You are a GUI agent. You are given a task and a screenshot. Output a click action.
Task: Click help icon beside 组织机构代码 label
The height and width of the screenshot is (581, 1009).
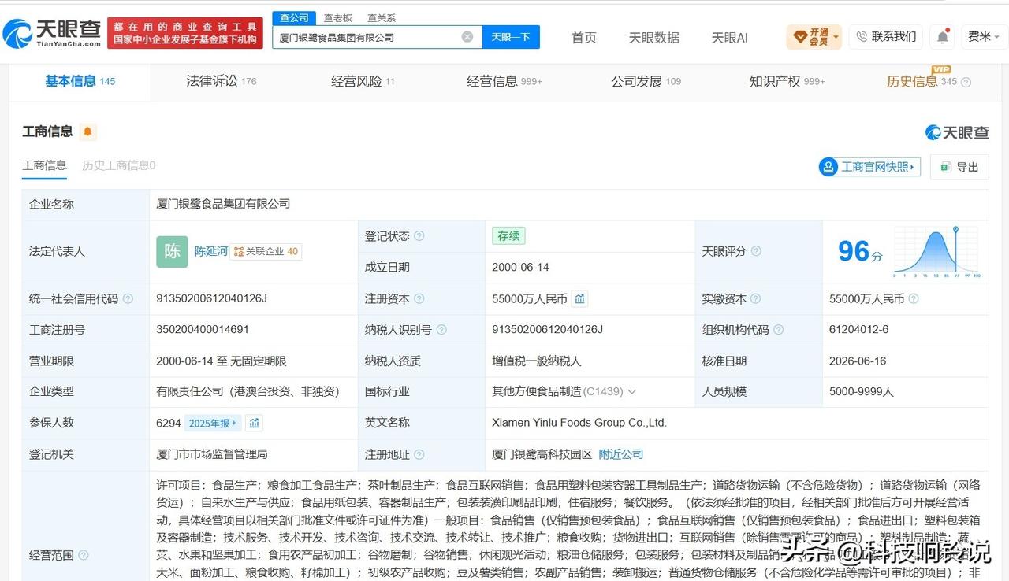(778, 330)
